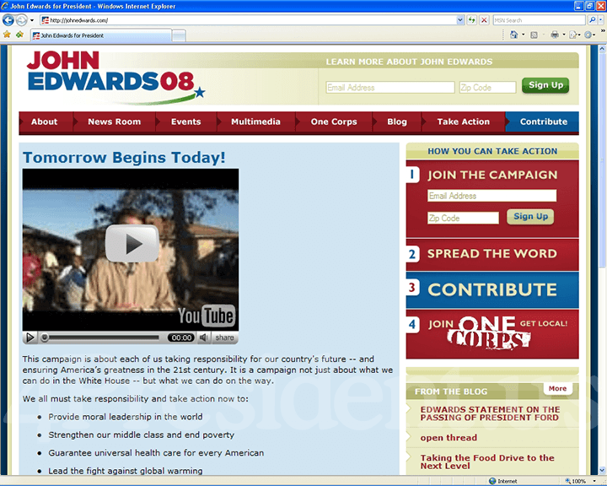Mute video with the speaker icon
Image resolution: width=607 pixels, height=486 pixels.
(x=203, y=337)
